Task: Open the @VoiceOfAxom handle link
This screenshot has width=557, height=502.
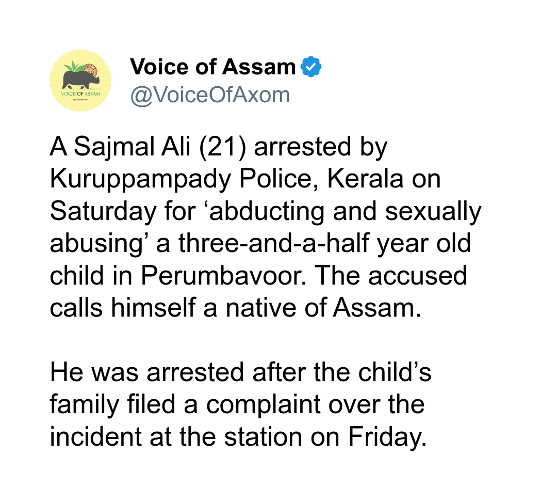Action: click(x=210, y=95)
